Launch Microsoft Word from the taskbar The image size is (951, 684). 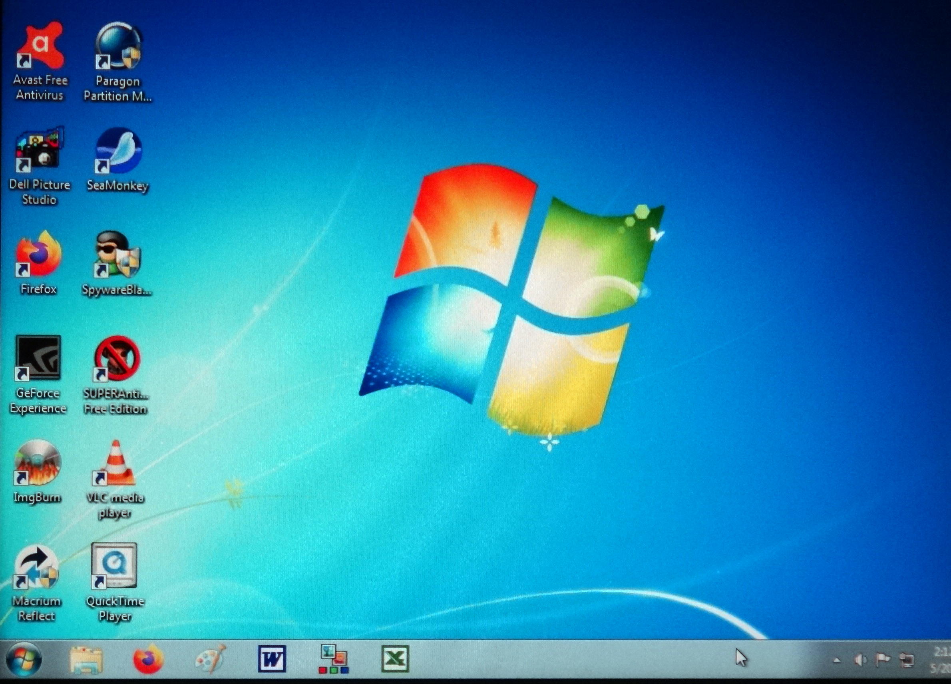[272, 659]
